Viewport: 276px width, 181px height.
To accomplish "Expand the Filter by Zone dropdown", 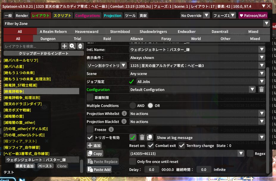I will (x=137, y=23).
